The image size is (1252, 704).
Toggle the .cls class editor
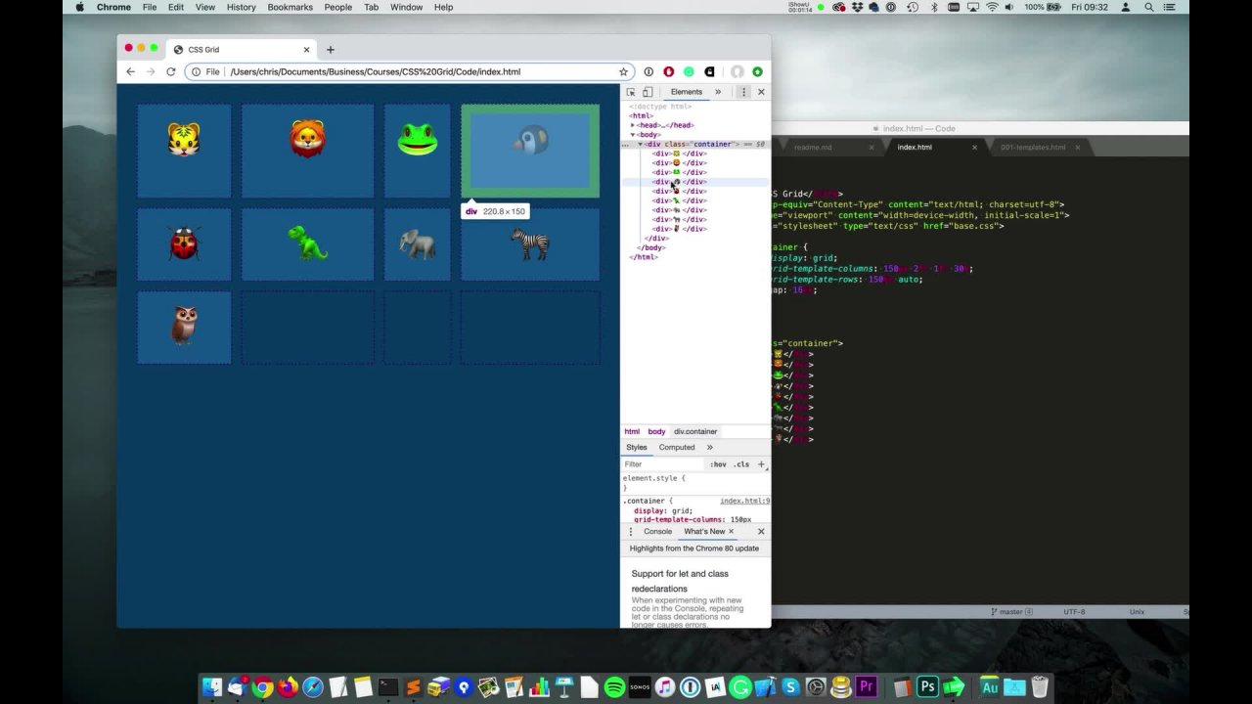[x=742, y=464]
